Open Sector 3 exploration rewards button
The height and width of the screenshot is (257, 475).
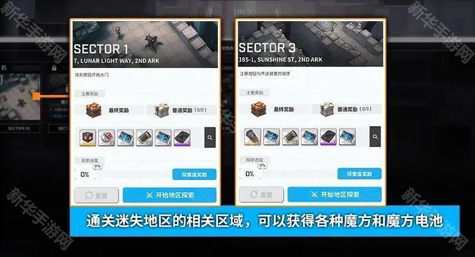coord(360,174)
